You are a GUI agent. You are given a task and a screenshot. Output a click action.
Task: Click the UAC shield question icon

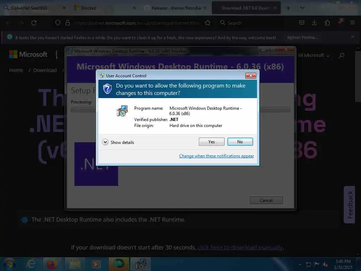coord(107,89)
